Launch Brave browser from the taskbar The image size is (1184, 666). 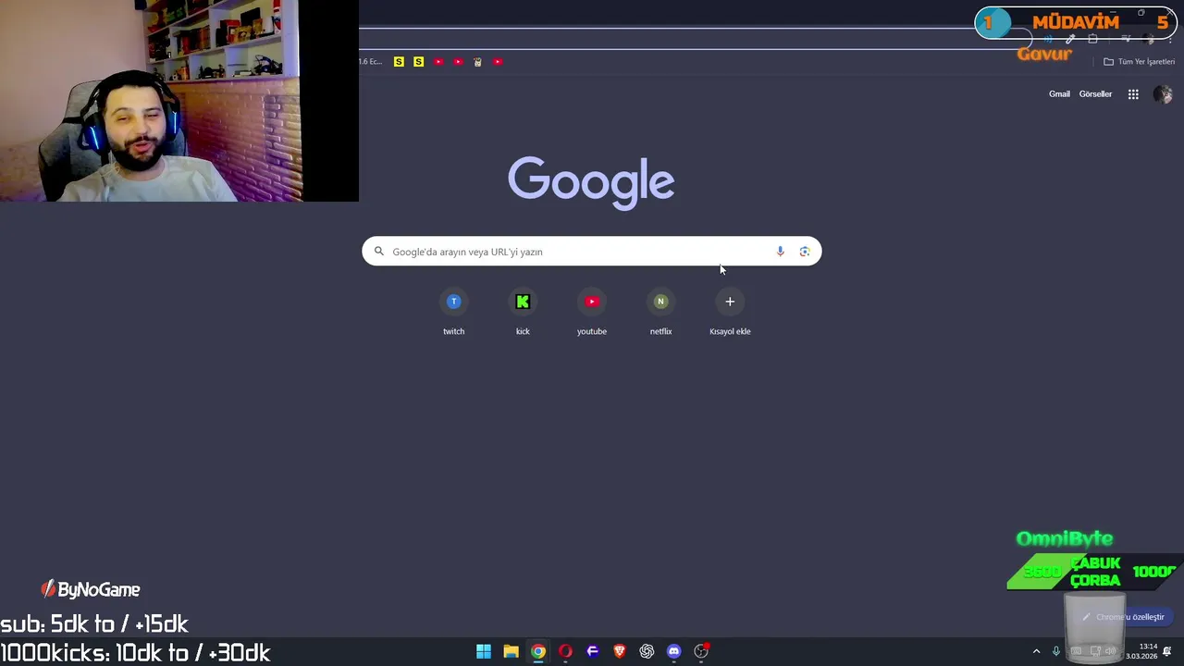tap(620, 651)
